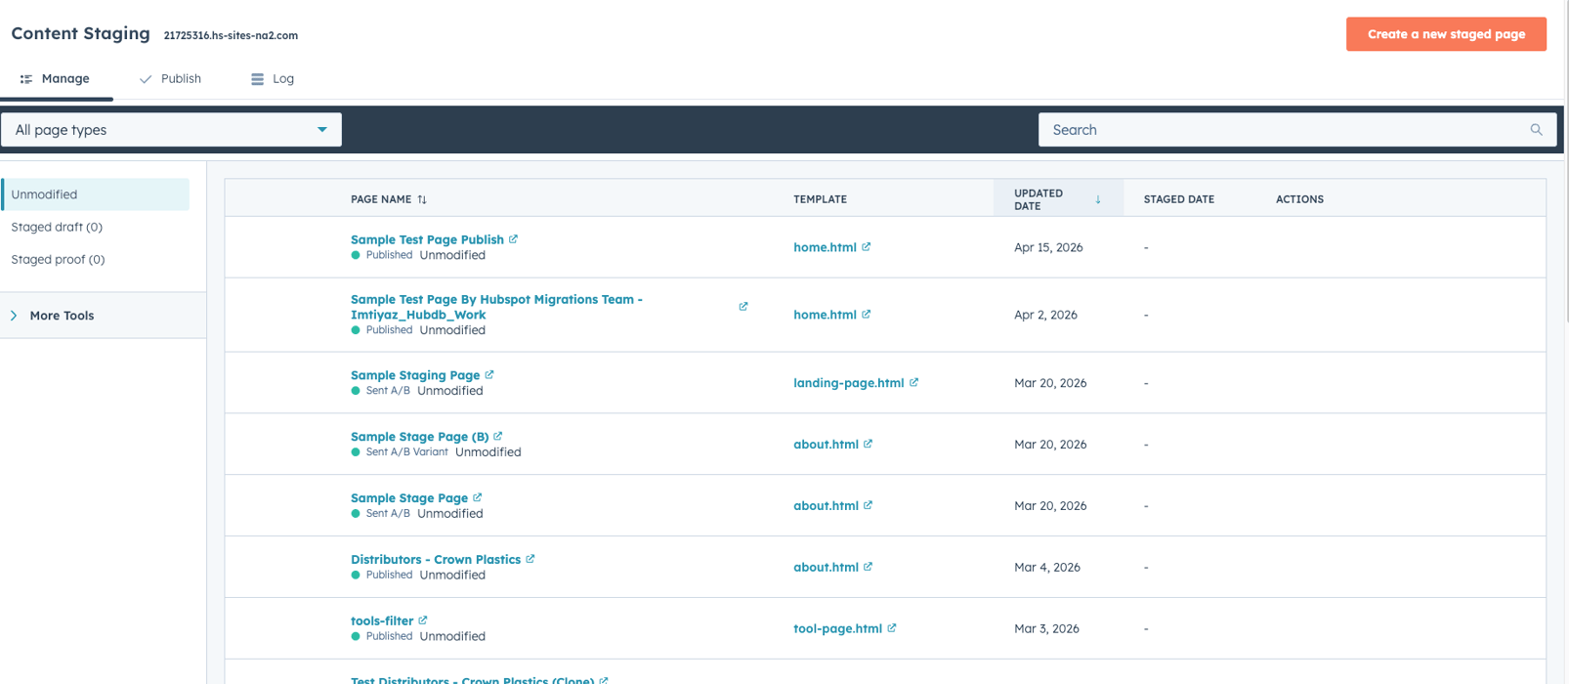Open external icon next to about.html, Sample Stage Page row
Viewport: 1569px width, 684px height.
point(869,505)
